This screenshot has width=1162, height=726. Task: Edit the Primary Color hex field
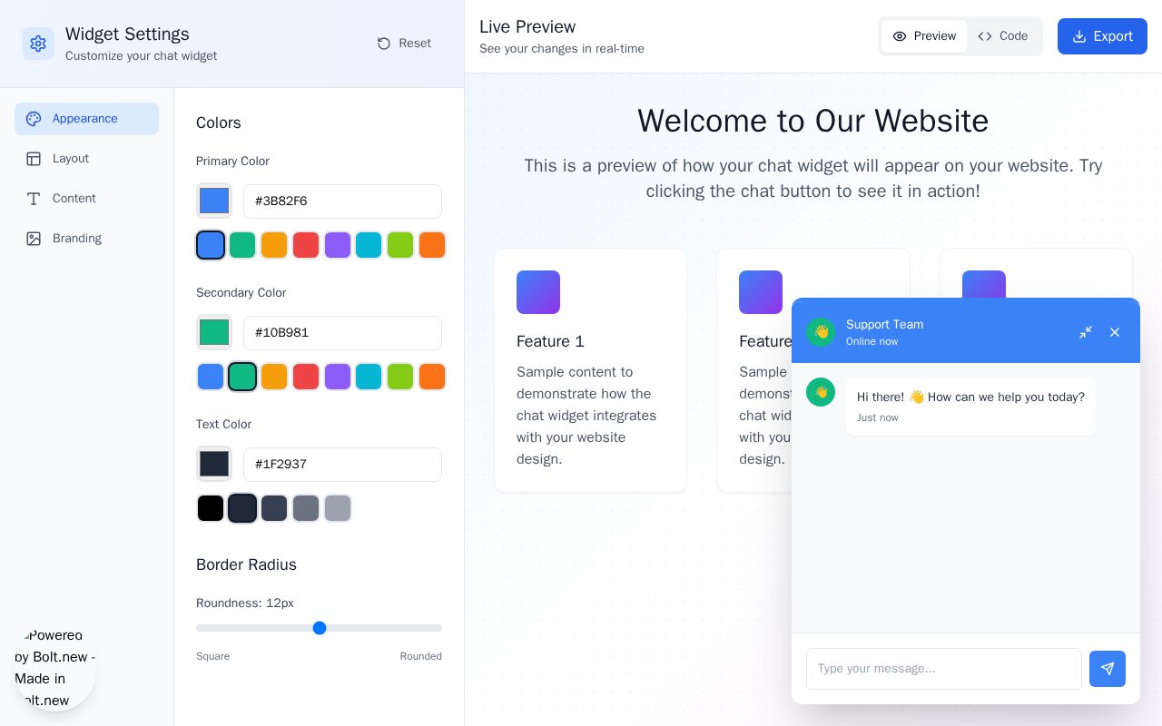(342, 201)
